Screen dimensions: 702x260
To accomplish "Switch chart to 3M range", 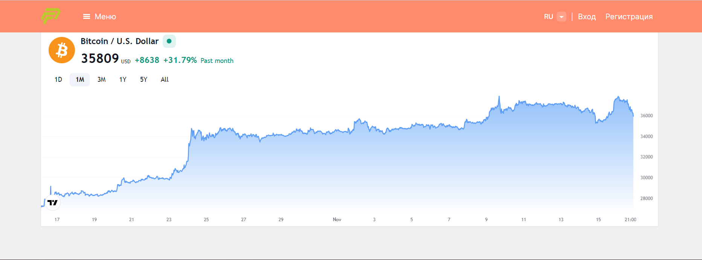I will (x=101, y=80).
